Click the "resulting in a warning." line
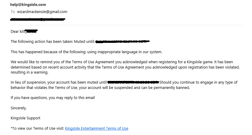This screenshot has width=252, height=135. (x=29, y=72)
